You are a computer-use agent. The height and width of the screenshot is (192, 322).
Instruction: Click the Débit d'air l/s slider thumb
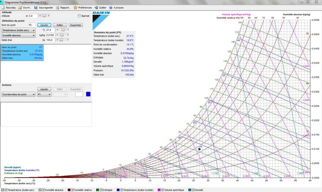tap(61, 40)
